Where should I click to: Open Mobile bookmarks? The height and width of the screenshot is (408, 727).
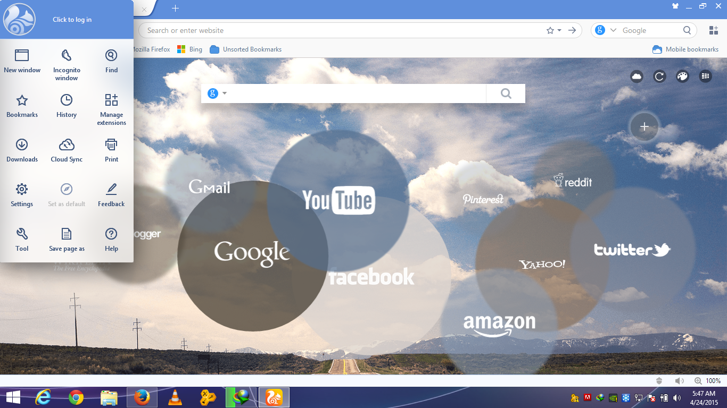tap(685, 49)
